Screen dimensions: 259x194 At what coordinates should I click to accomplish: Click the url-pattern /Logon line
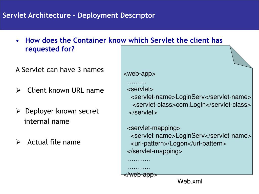coord(178,143)
